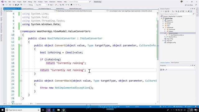Screen dimensions: 199x112
Task: Switch to the AccuWeatherHelper.cs tab
Action: (45, 9)
